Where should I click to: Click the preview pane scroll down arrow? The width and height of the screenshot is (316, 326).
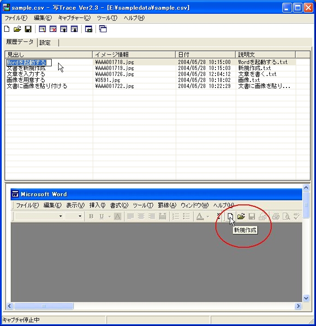click(x=306, y=298)
